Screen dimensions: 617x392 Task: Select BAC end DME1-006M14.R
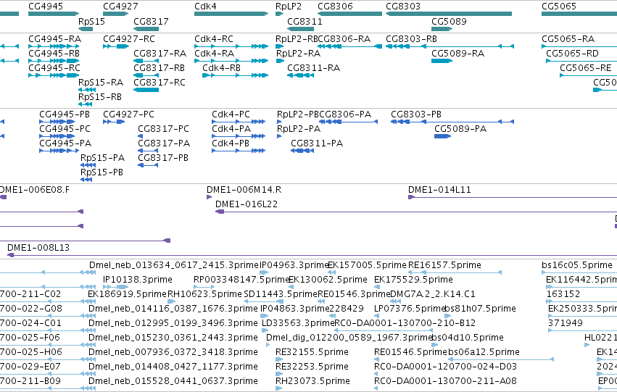click(x=209, y=197)
